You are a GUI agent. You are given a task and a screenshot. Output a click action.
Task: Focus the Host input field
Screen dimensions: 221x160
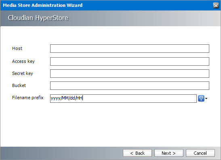(130, 48)
